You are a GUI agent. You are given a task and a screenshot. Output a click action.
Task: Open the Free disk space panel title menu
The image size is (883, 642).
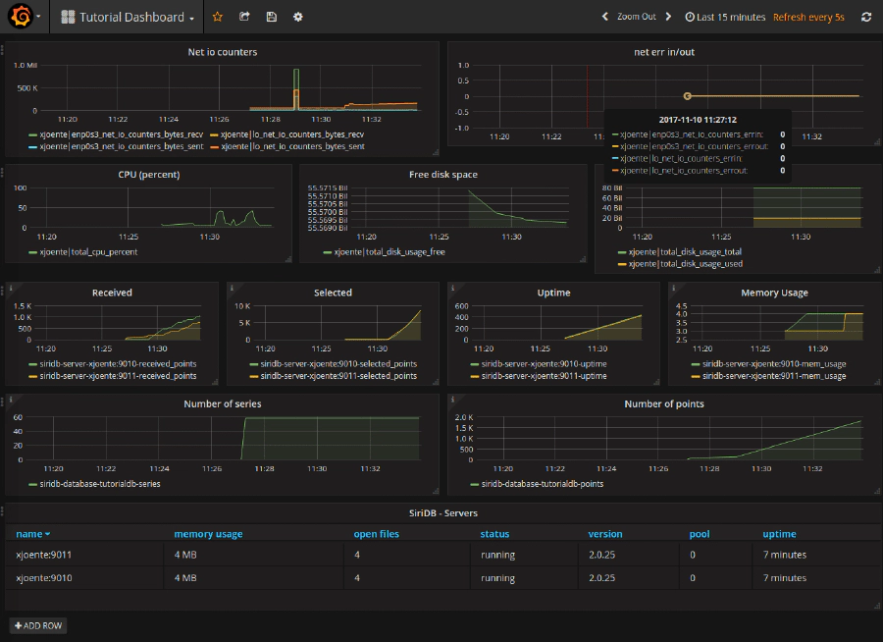point(443,175)
